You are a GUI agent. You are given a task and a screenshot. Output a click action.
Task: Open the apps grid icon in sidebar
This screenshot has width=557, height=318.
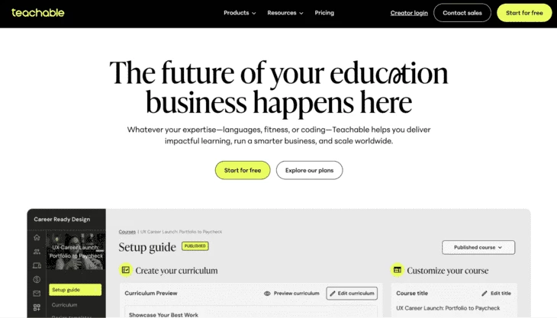(x=37, y=307)
